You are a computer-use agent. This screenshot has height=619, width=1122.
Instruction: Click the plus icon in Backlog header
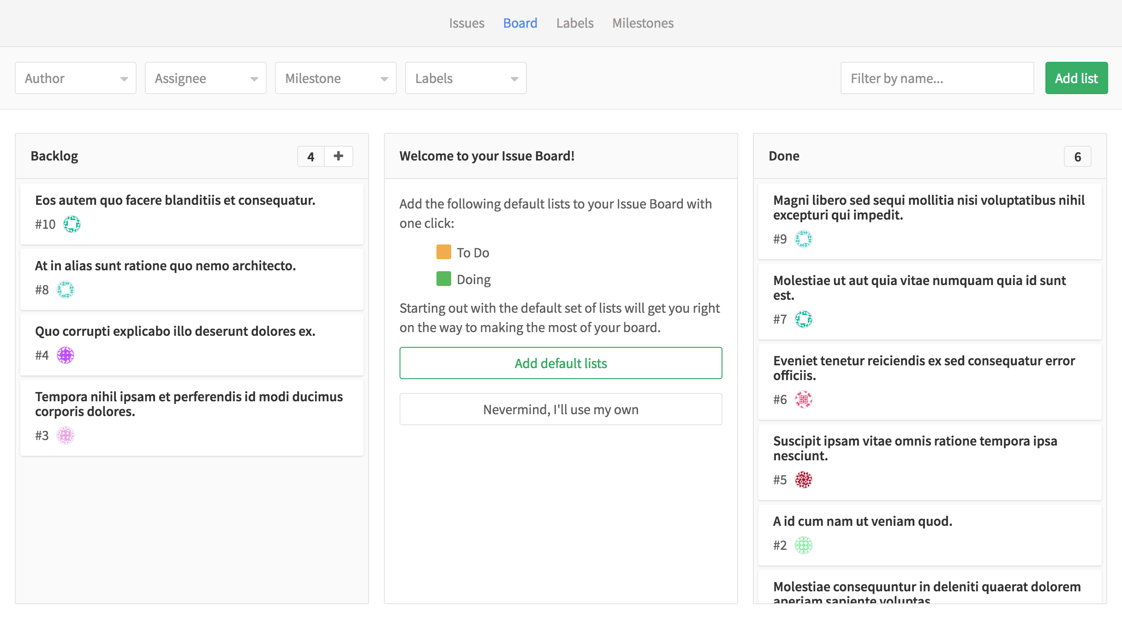(x=338, y=156)
